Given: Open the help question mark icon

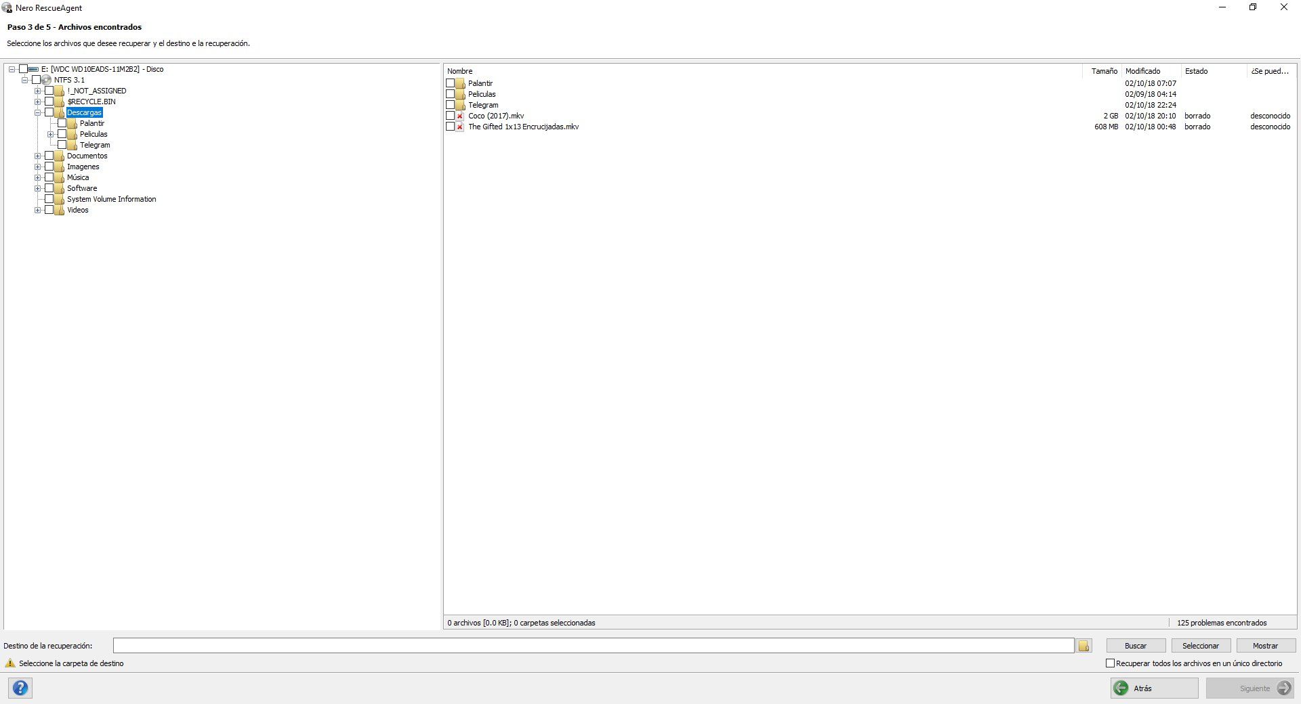Looking at the screenshot, I should coord(21,688).
